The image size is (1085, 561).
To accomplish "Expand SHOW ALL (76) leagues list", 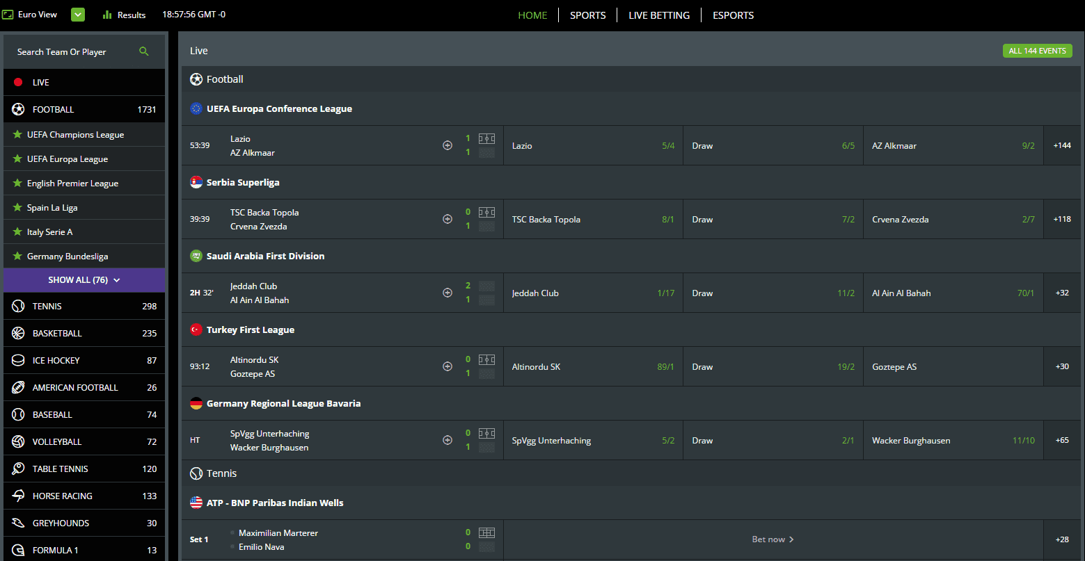I will pyautogui.click(x=84, y=280).
